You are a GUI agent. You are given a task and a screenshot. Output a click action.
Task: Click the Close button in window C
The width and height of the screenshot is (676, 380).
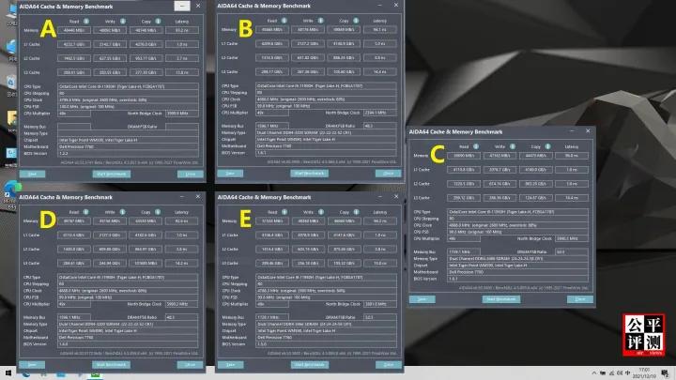(x=580, y=299)
